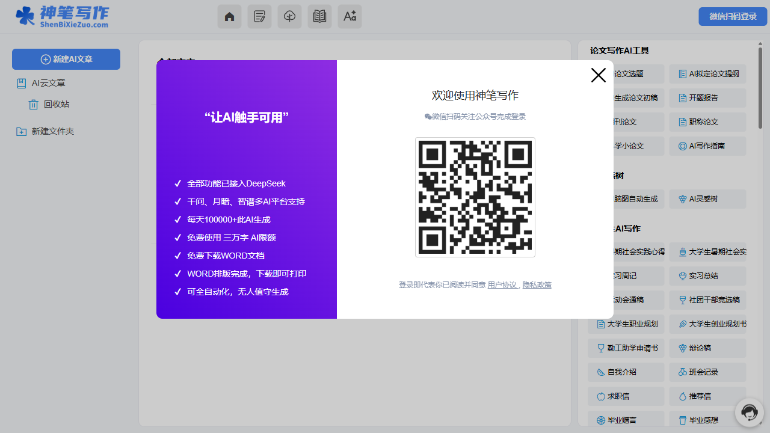
Task: Open the 隐私政策 link
Action: 537,285
